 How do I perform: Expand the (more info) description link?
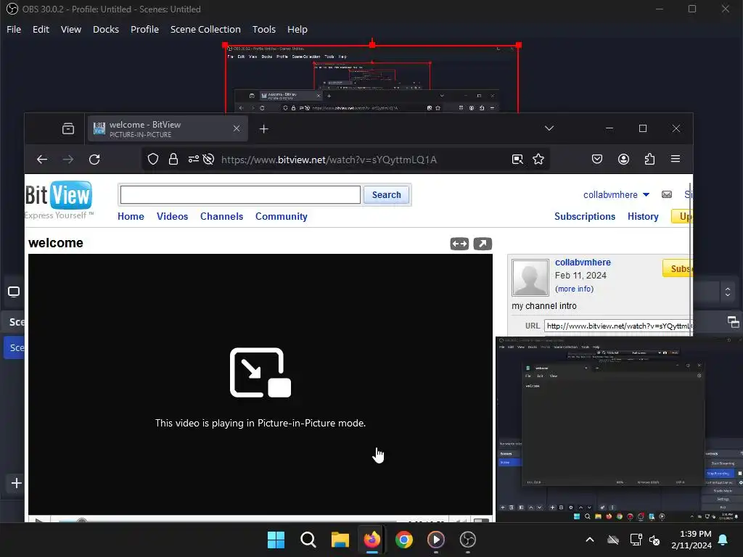click(x=575, y=289)
